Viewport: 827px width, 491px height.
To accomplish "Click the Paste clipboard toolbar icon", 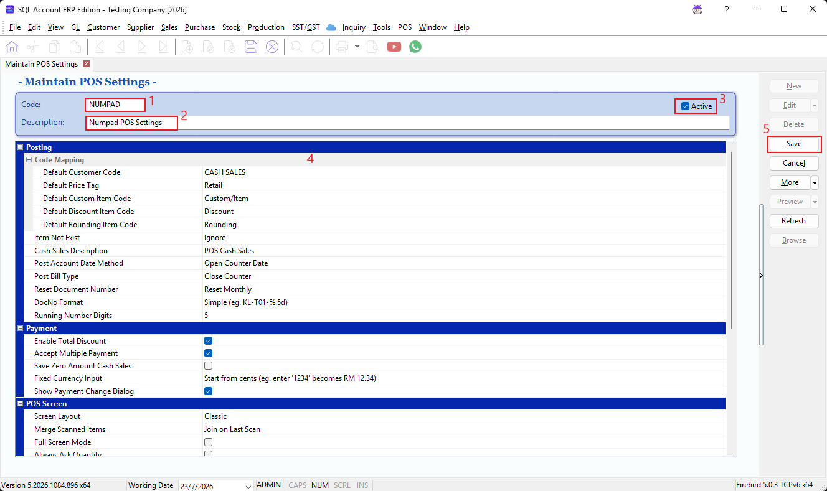I will click(75, 47).
